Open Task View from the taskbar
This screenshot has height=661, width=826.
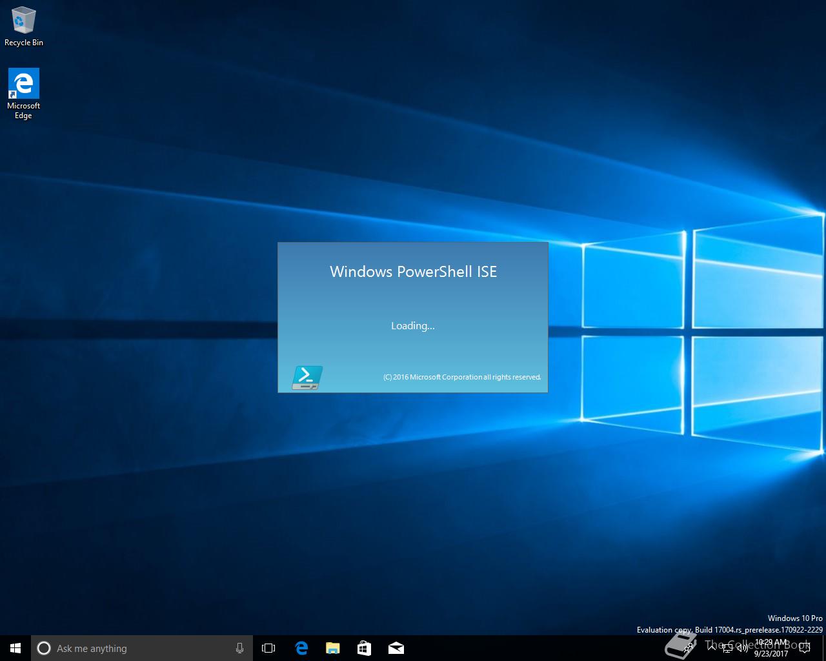click(x=268, y=648)
